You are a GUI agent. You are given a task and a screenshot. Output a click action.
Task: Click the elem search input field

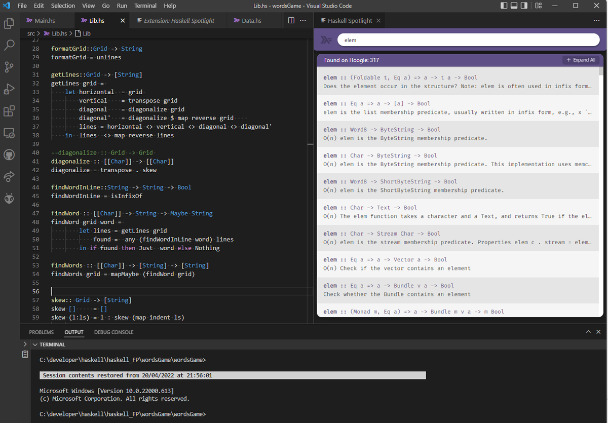(468, 40)
